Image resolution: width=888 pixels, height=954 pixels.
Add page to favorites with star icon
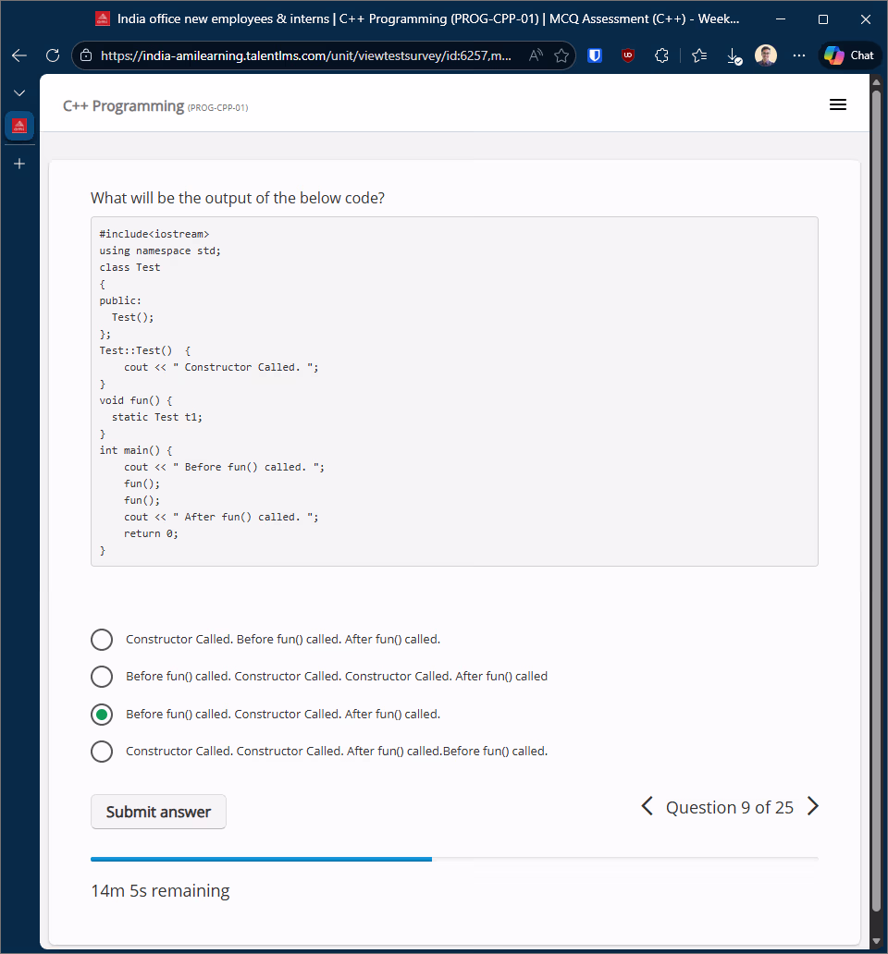coord(561,55)
